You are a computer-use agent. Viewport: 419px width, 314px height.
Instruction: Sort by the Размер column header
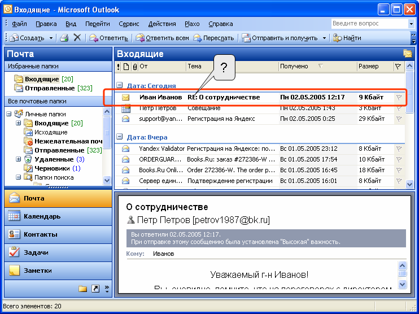375,66
